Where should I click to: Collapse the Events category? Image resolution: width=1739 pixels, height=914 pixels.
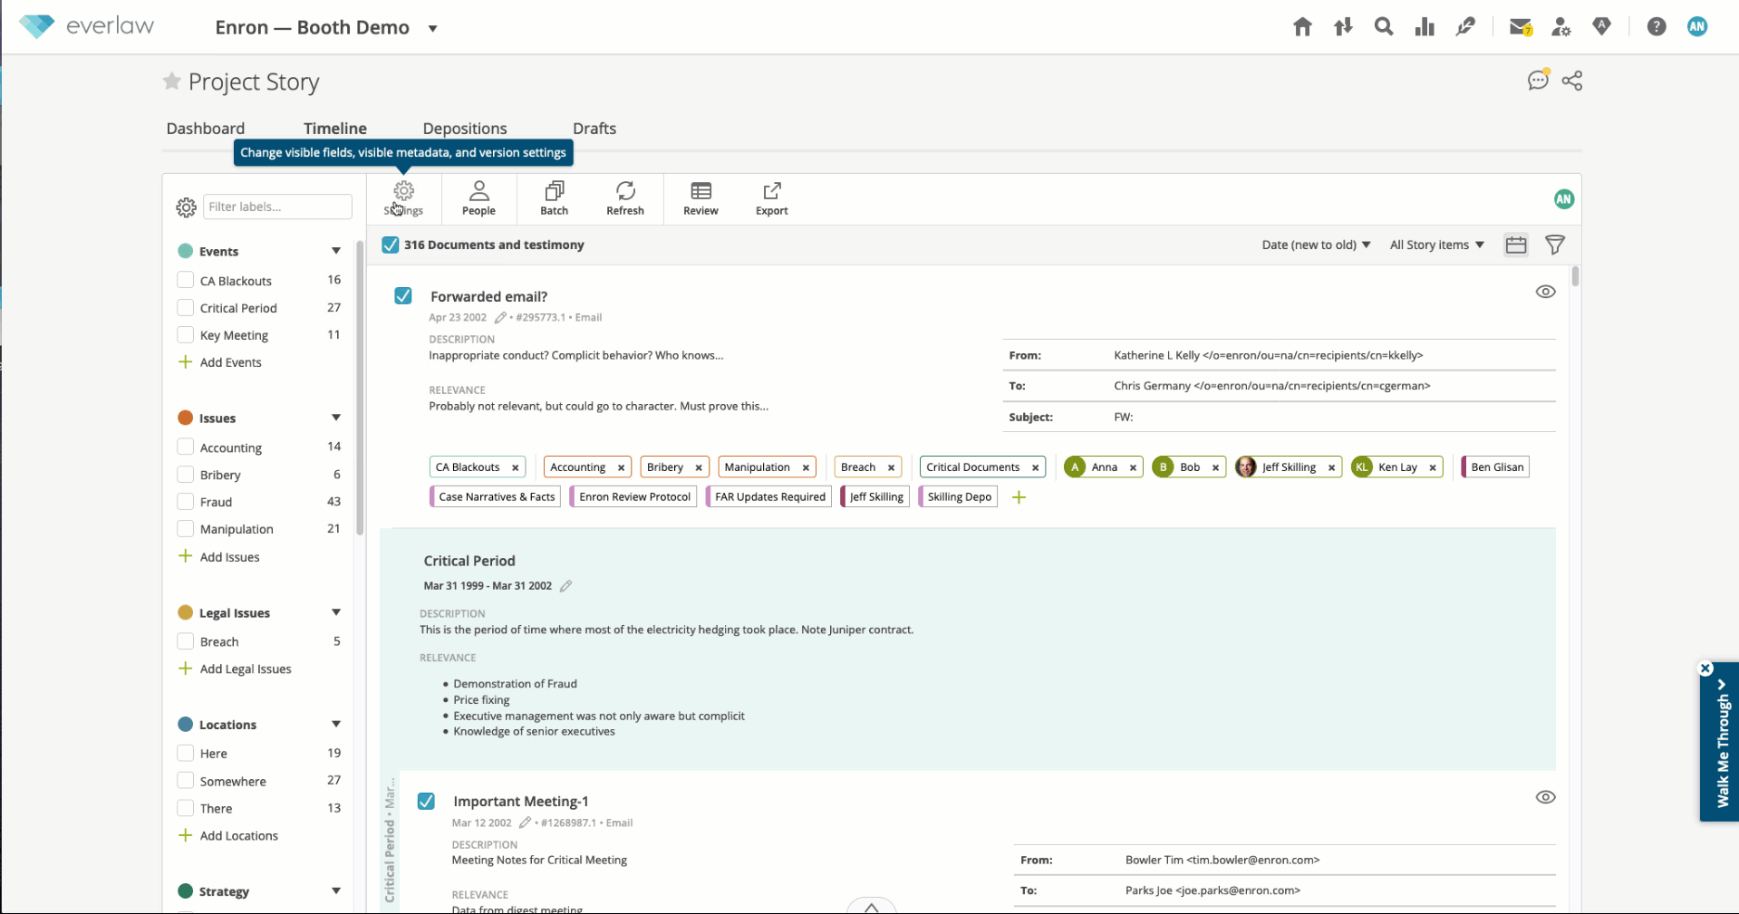[336, 251]
